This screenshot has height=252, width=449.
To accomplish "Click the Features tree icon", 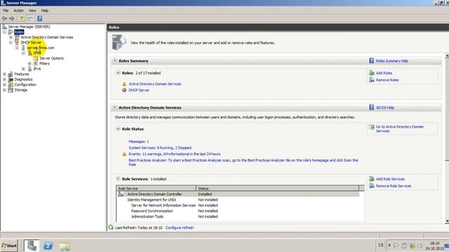I will 11,74.
